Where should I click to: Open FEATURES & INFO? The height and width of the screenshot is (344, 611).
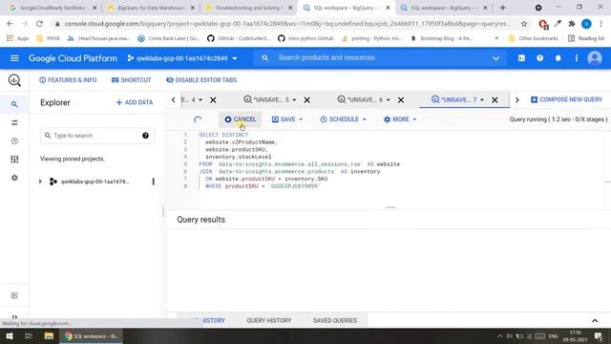(68, 80)
